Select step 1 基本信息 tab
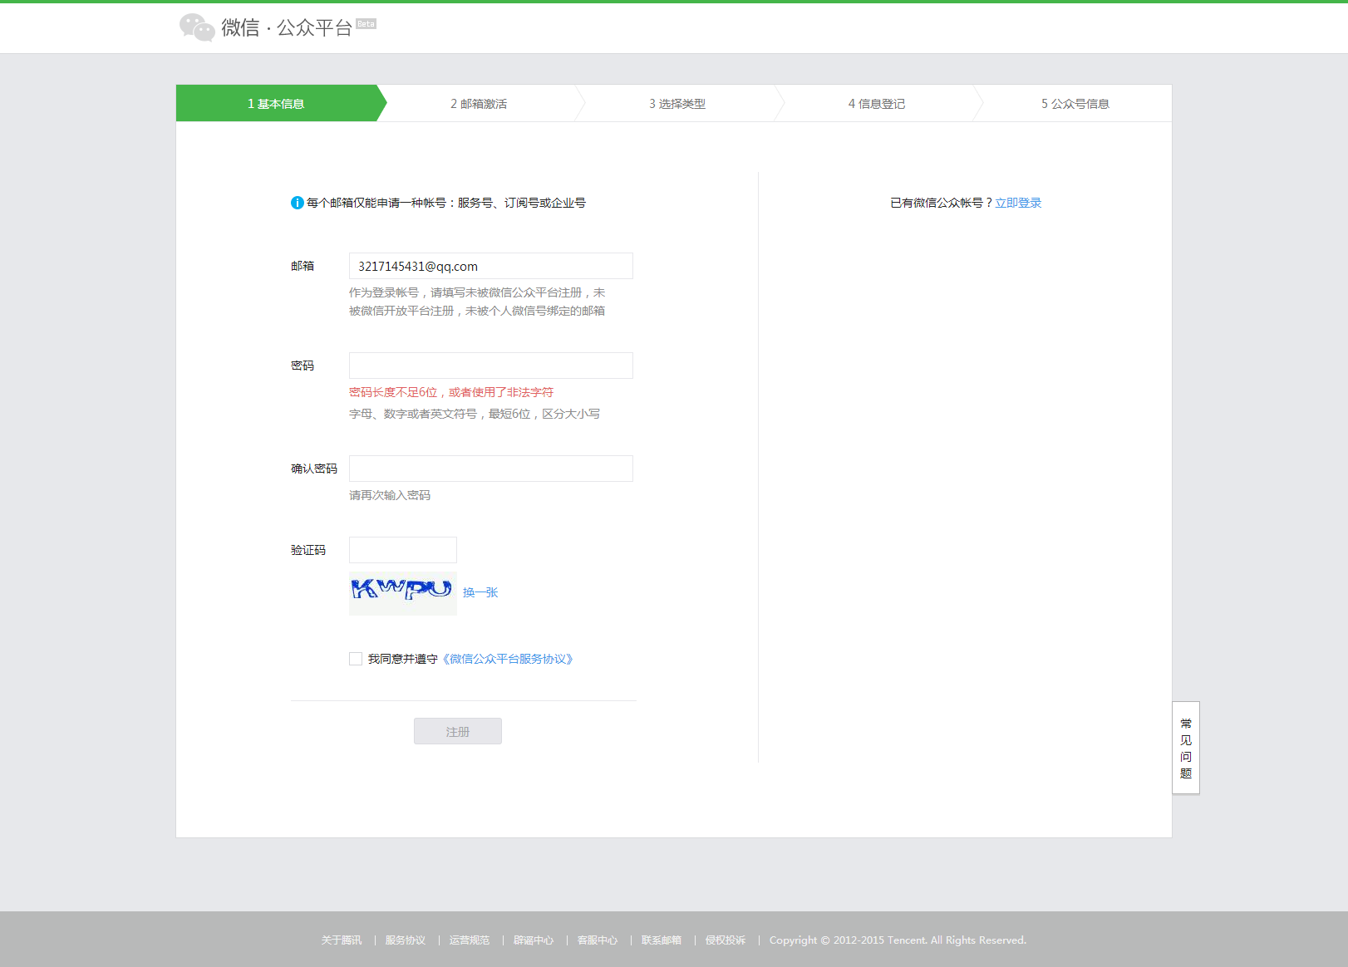Viewport: 1348px width, 967px height. point(276,104)
